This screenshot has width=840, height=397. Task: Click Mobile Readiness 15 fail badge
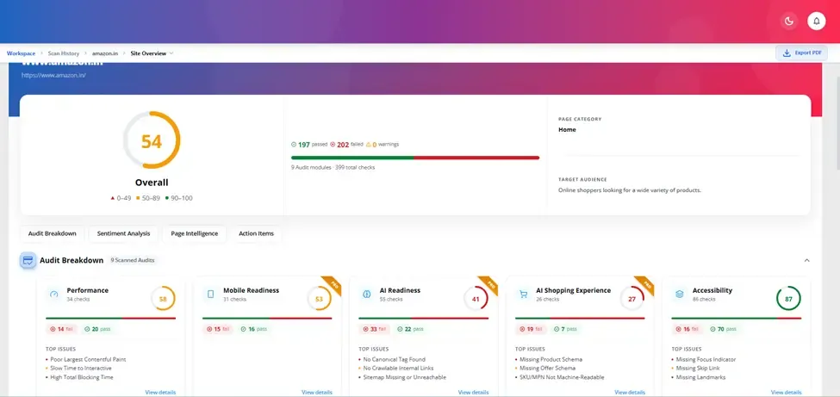pos(217,329)
